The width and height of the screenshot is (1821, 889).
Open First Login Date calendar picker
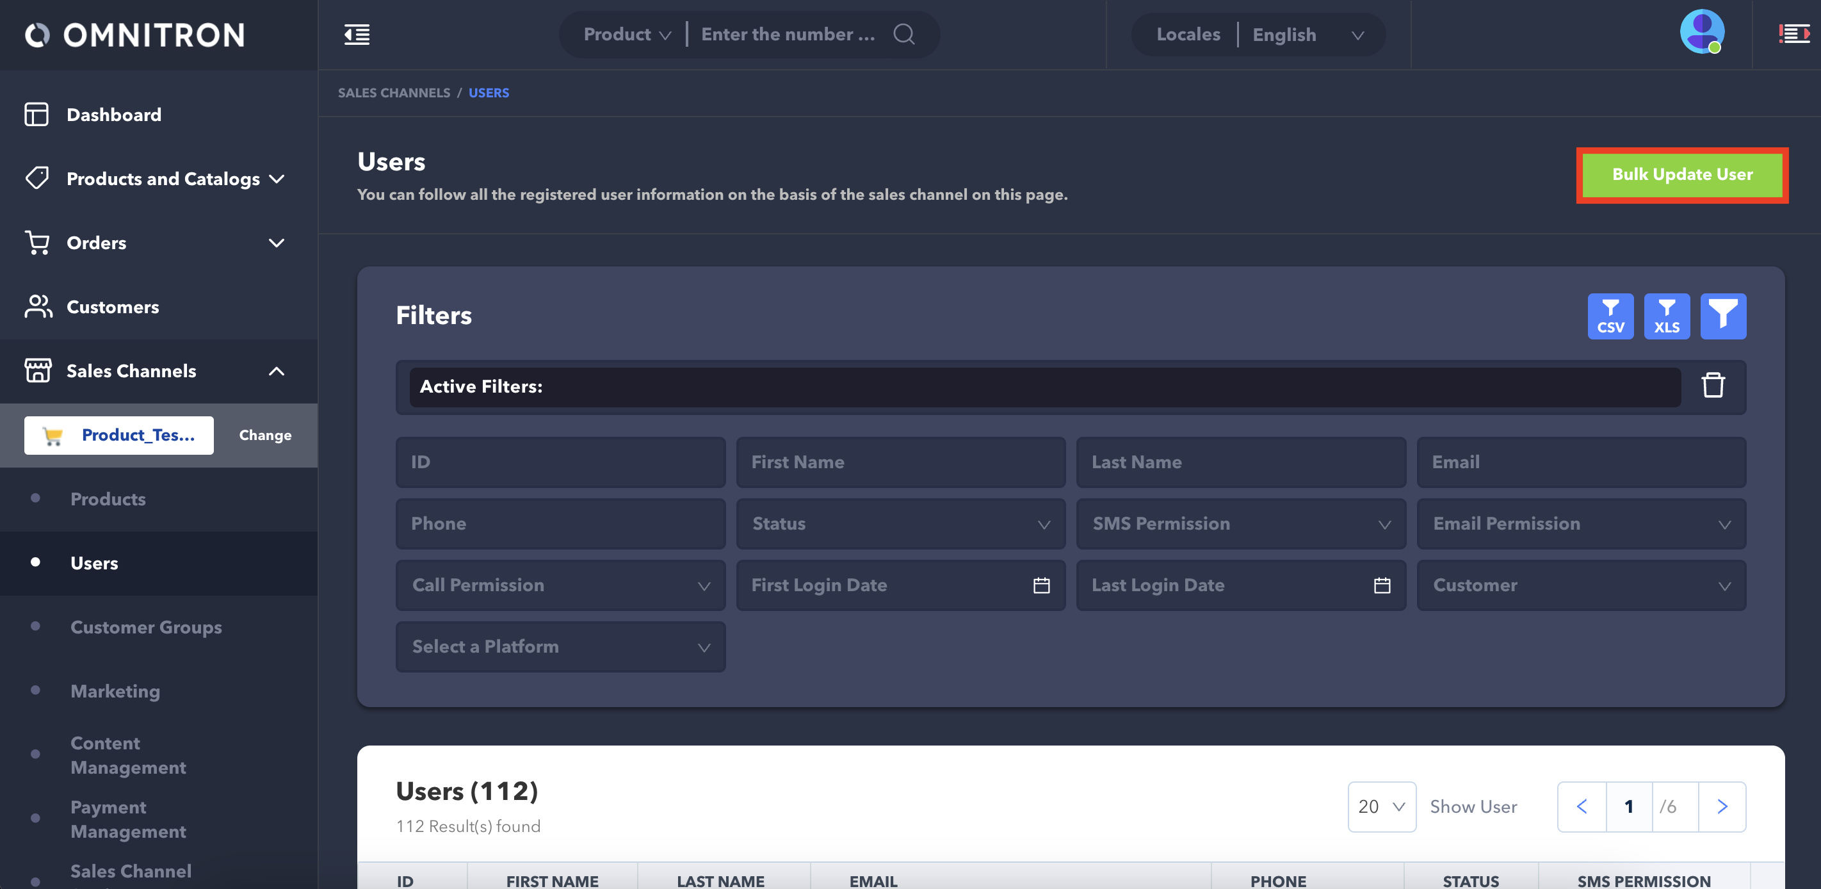coord(1040,585)
